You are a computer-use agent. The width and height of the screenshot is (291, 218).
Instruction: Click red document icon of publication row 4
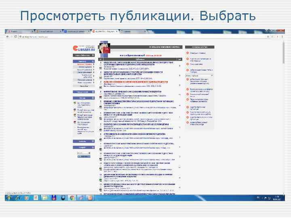101,97
